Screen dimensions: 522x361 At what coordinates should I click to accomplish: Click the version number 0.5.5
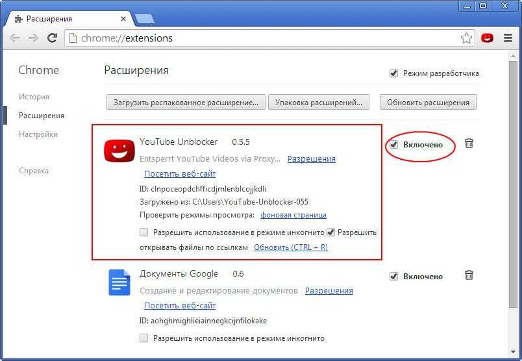[241, 142]
